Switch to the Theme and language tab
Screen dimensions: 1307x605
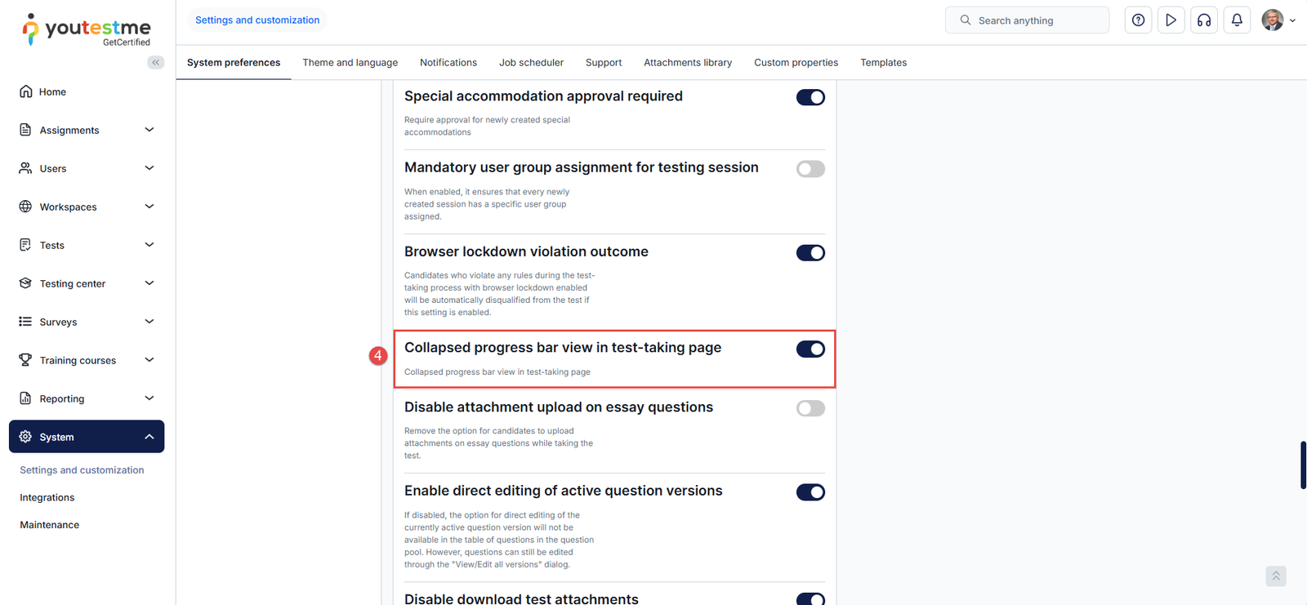coord(350,63)
